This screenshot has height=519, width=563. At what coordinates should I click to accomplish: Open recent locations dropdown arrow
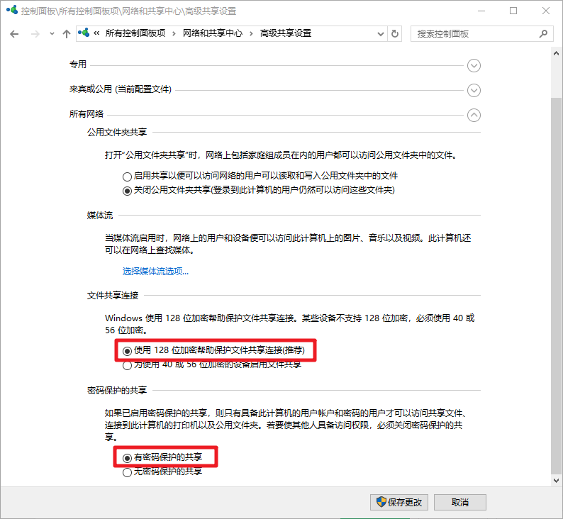coord(52,34)
